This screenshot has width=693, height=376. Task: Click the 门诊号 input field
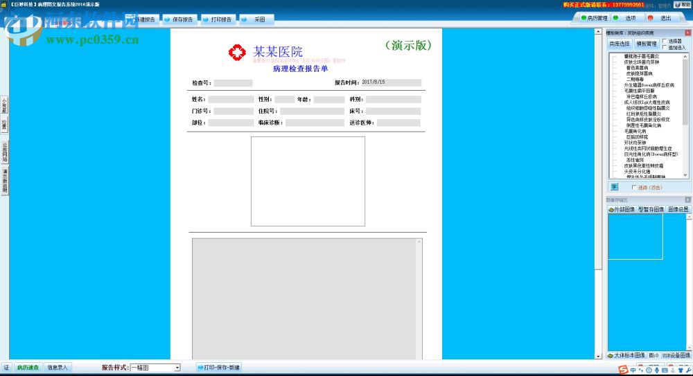tap(233, 111)
